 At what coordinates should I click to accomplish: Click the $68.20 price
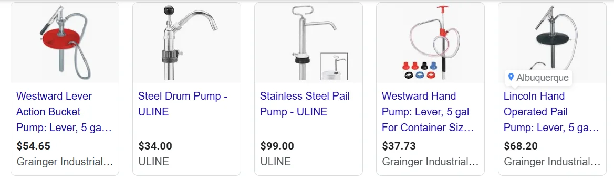click(521, 146)
